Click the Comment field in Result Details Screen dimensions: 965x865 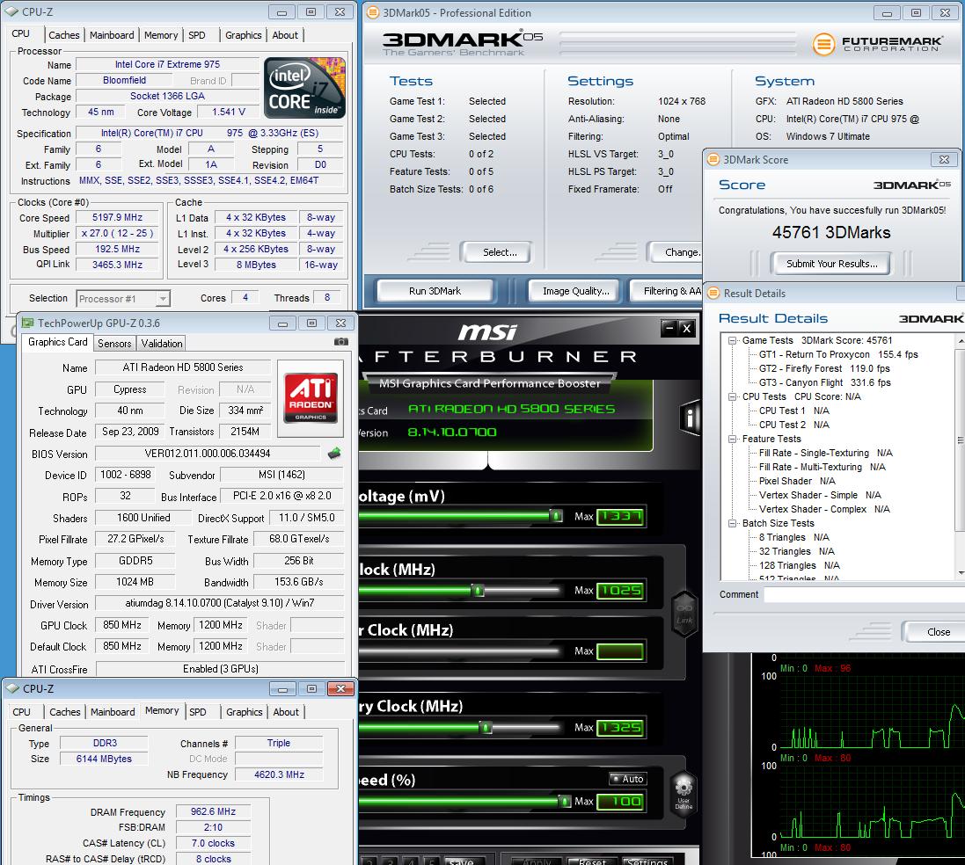tap(864, 594)
